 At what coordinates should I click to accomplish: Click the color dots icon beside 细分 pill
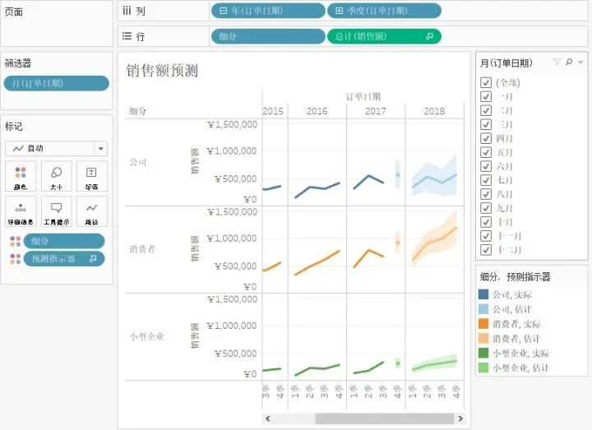[x=15, y=241]
